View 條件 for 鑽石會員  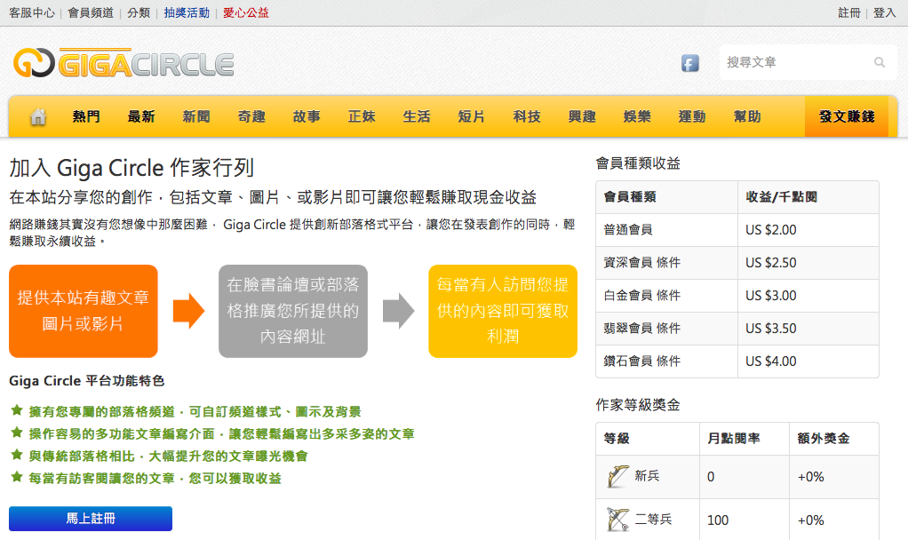[668, 361]
